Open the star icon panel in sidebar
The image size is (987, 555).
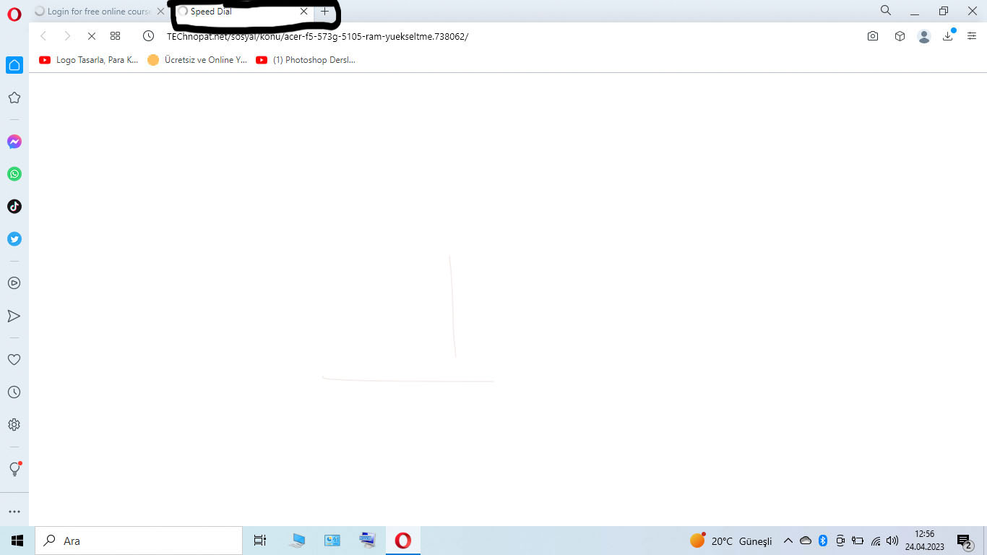[14, 98]
